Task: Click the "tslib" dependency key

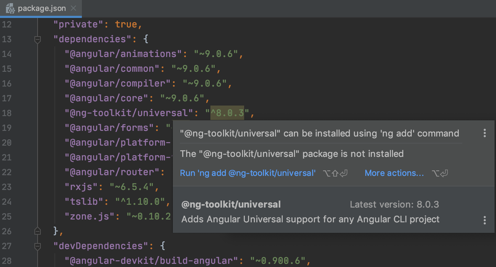Action: (x=84, y=202)
